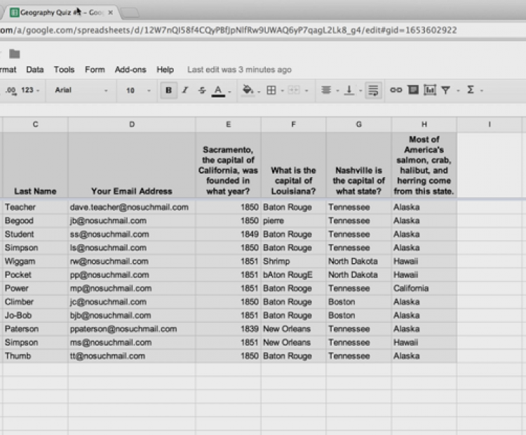Click the vertical align icon

[x=349, y=91]
